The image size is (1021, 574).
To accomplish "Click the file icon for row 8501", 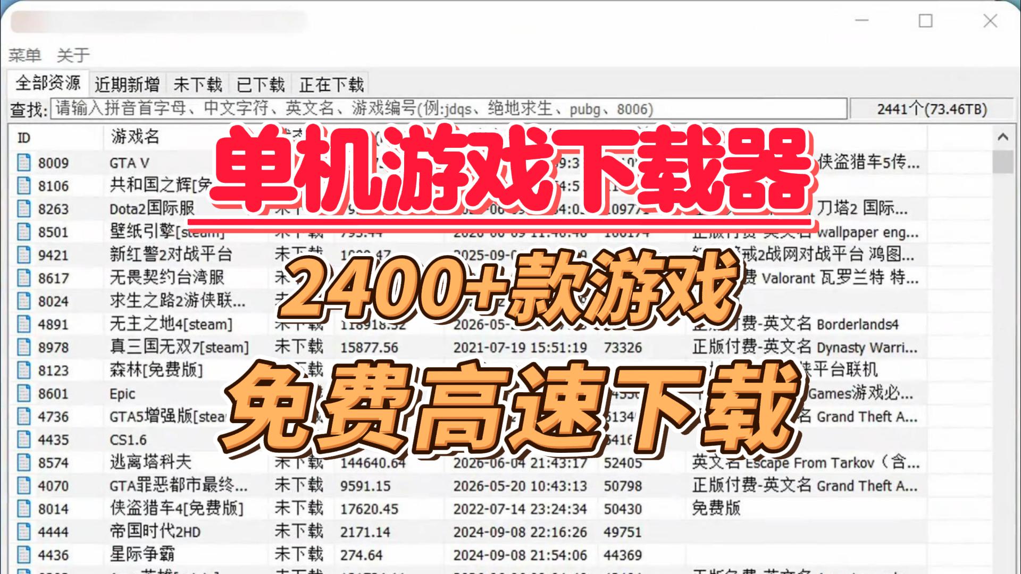I will pyautogui.click(x=24, y=232).
